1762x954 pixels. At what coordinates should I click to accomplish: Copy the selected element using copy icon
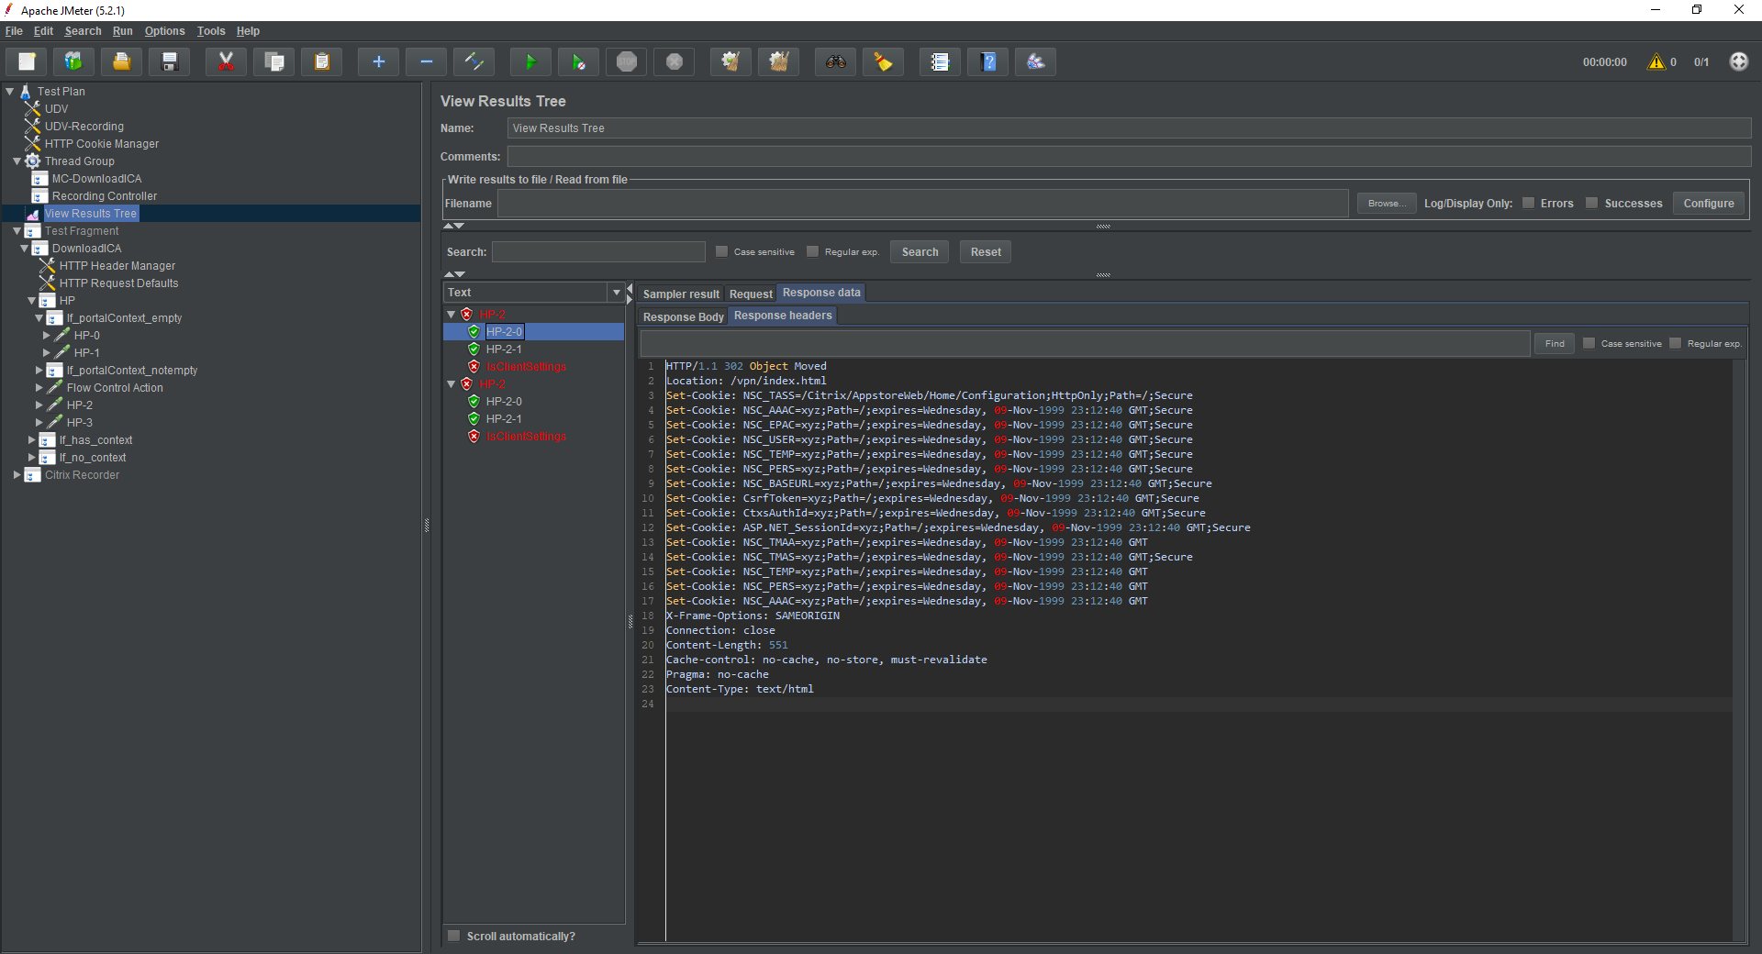tap(273, 61)
